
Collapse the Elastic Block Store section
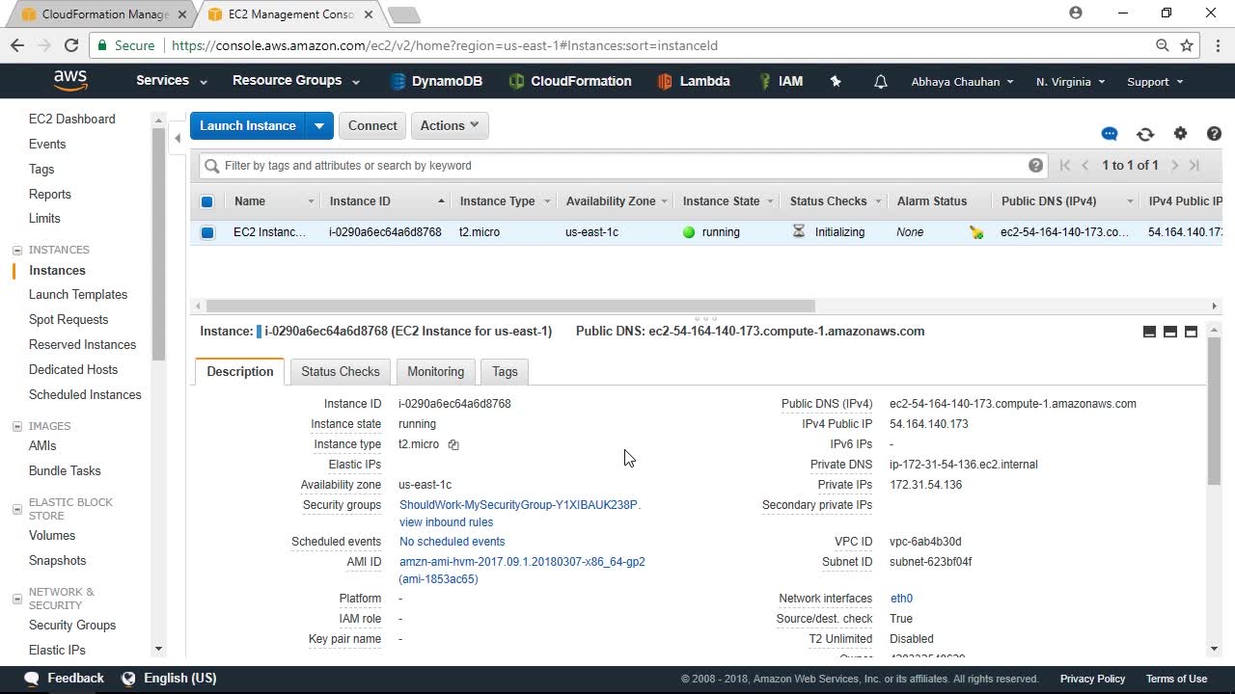pos(17,509)
